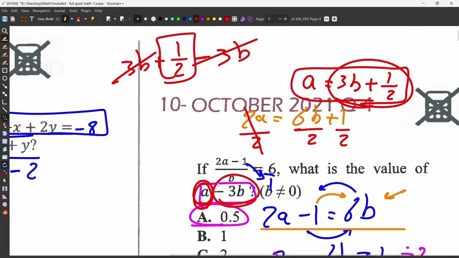Decrease page number with minus
Image resolution: width=459 pixels, height=258 pixels.
point(280,19)
